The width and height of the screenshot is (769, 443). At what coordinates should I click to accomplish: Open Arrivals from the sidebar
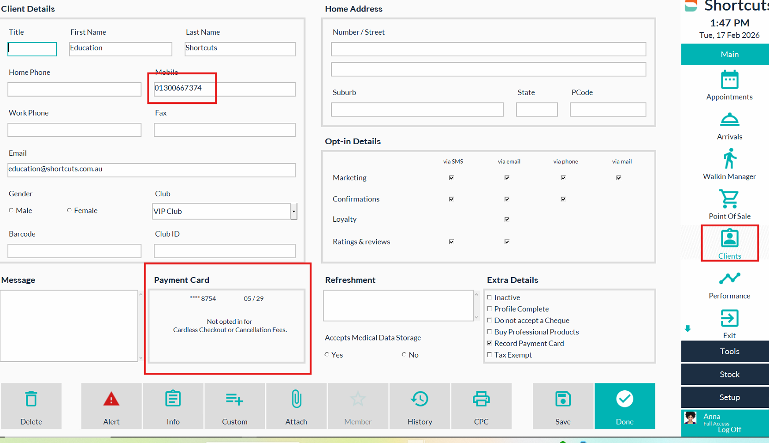729,121
